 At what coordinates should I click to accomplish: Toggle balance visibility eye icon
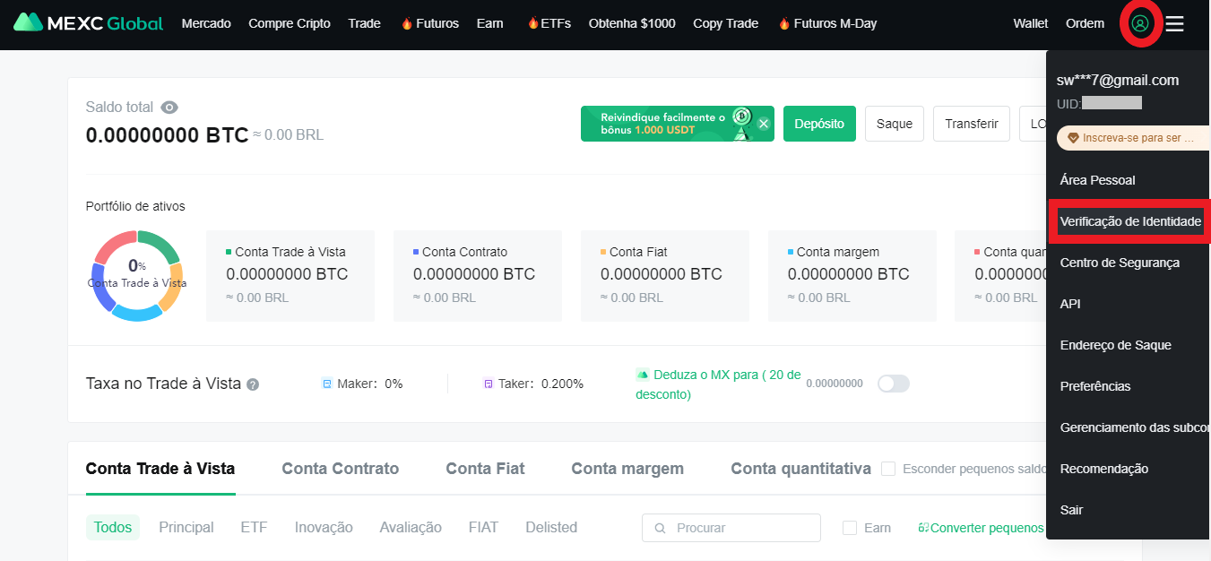tap(169, 108)
